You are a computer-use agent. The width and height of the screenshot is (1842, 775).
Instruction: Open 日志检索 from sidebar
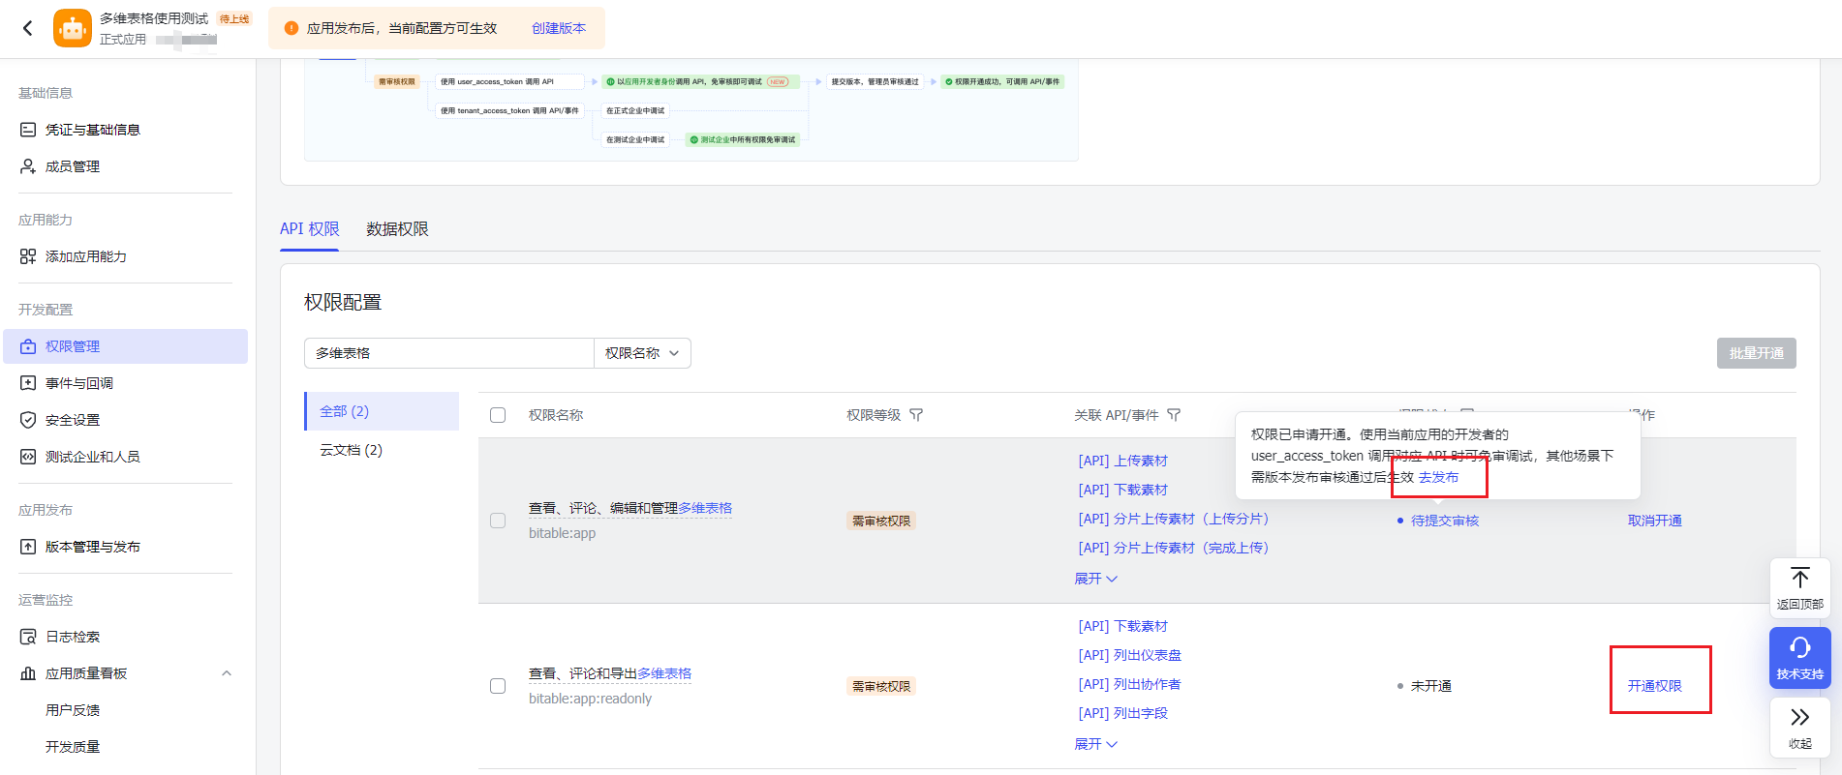point(73,637)
